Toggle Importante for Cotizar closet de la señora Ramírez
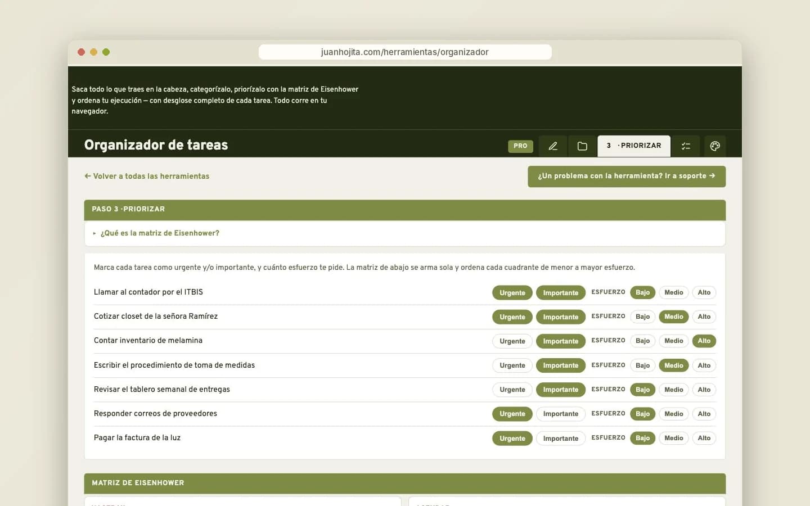This screenshot has height=506, width=810. pyautogui.click(x=561, y=317)
